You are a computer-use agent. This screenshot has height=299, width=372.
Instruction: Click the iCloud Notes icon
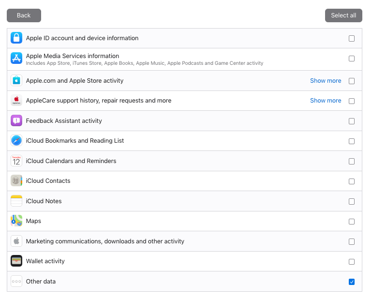point(16,201)
